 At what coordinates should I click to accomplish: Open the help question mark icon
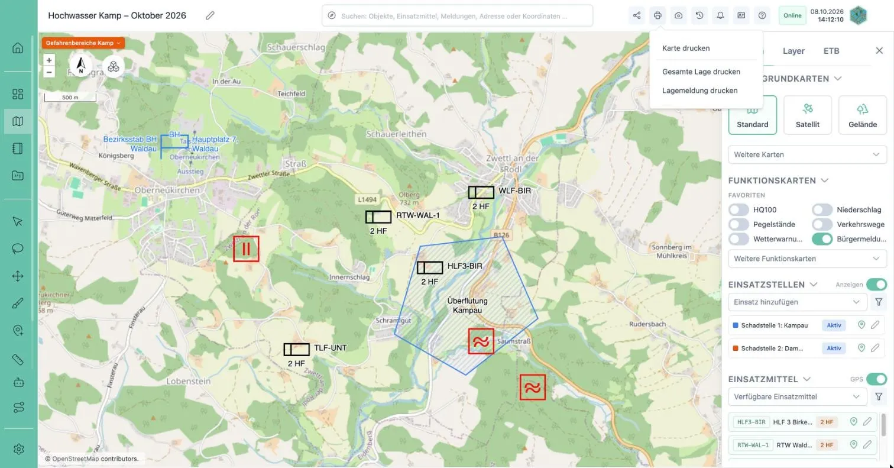pyautogui.click(x=762, y=15)
